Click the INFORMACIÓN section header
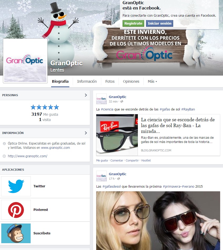The image size is (223, 250). pos(13,133)
